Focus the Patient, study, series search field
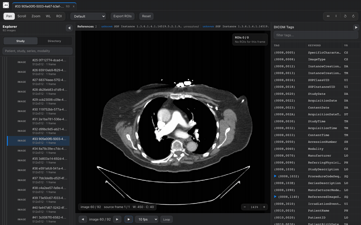 point(37,51)
